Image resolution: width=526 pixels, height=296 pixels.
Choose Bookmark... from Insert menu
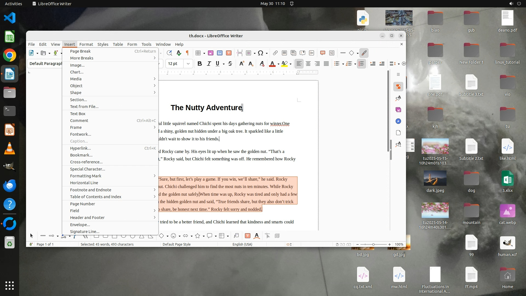coord(81,155)
